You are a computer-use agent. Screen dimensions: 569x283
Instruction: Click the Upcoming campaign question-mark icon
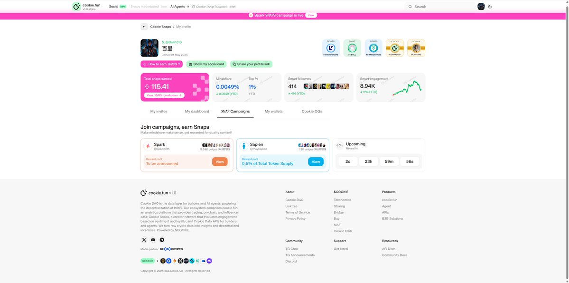coord(340,146)
